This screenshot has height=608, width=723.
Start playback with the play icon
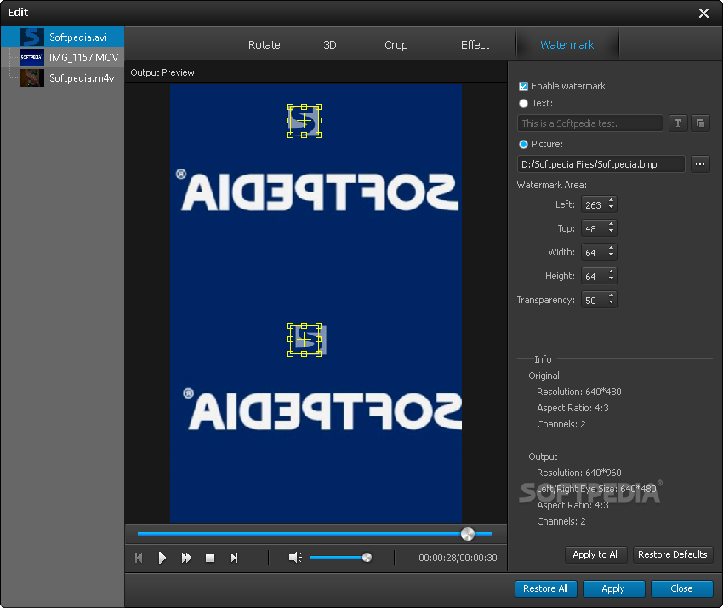point(162,558)
